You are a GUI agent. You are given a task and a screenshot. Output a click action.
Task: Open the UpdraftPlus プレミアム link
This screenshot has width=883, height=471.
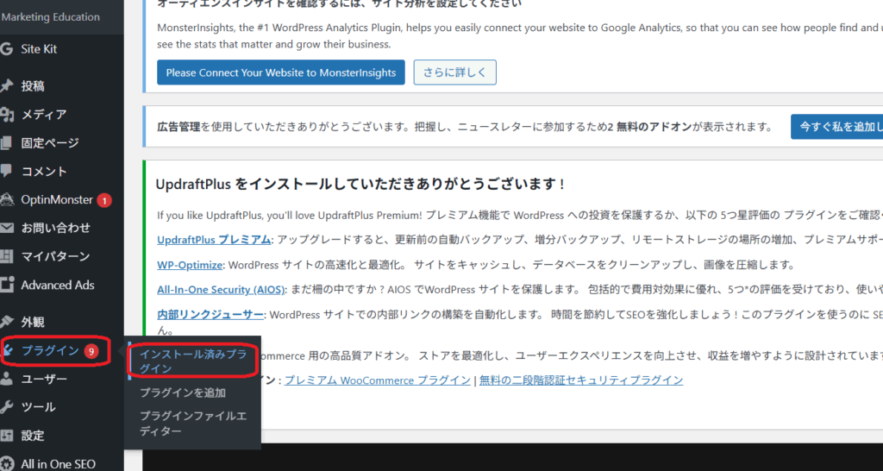tap(214, 240)
